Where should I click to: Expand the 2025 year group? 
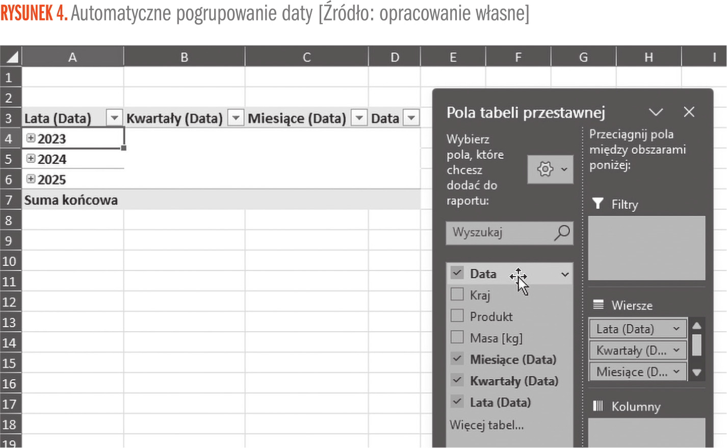tap(31, 179)
